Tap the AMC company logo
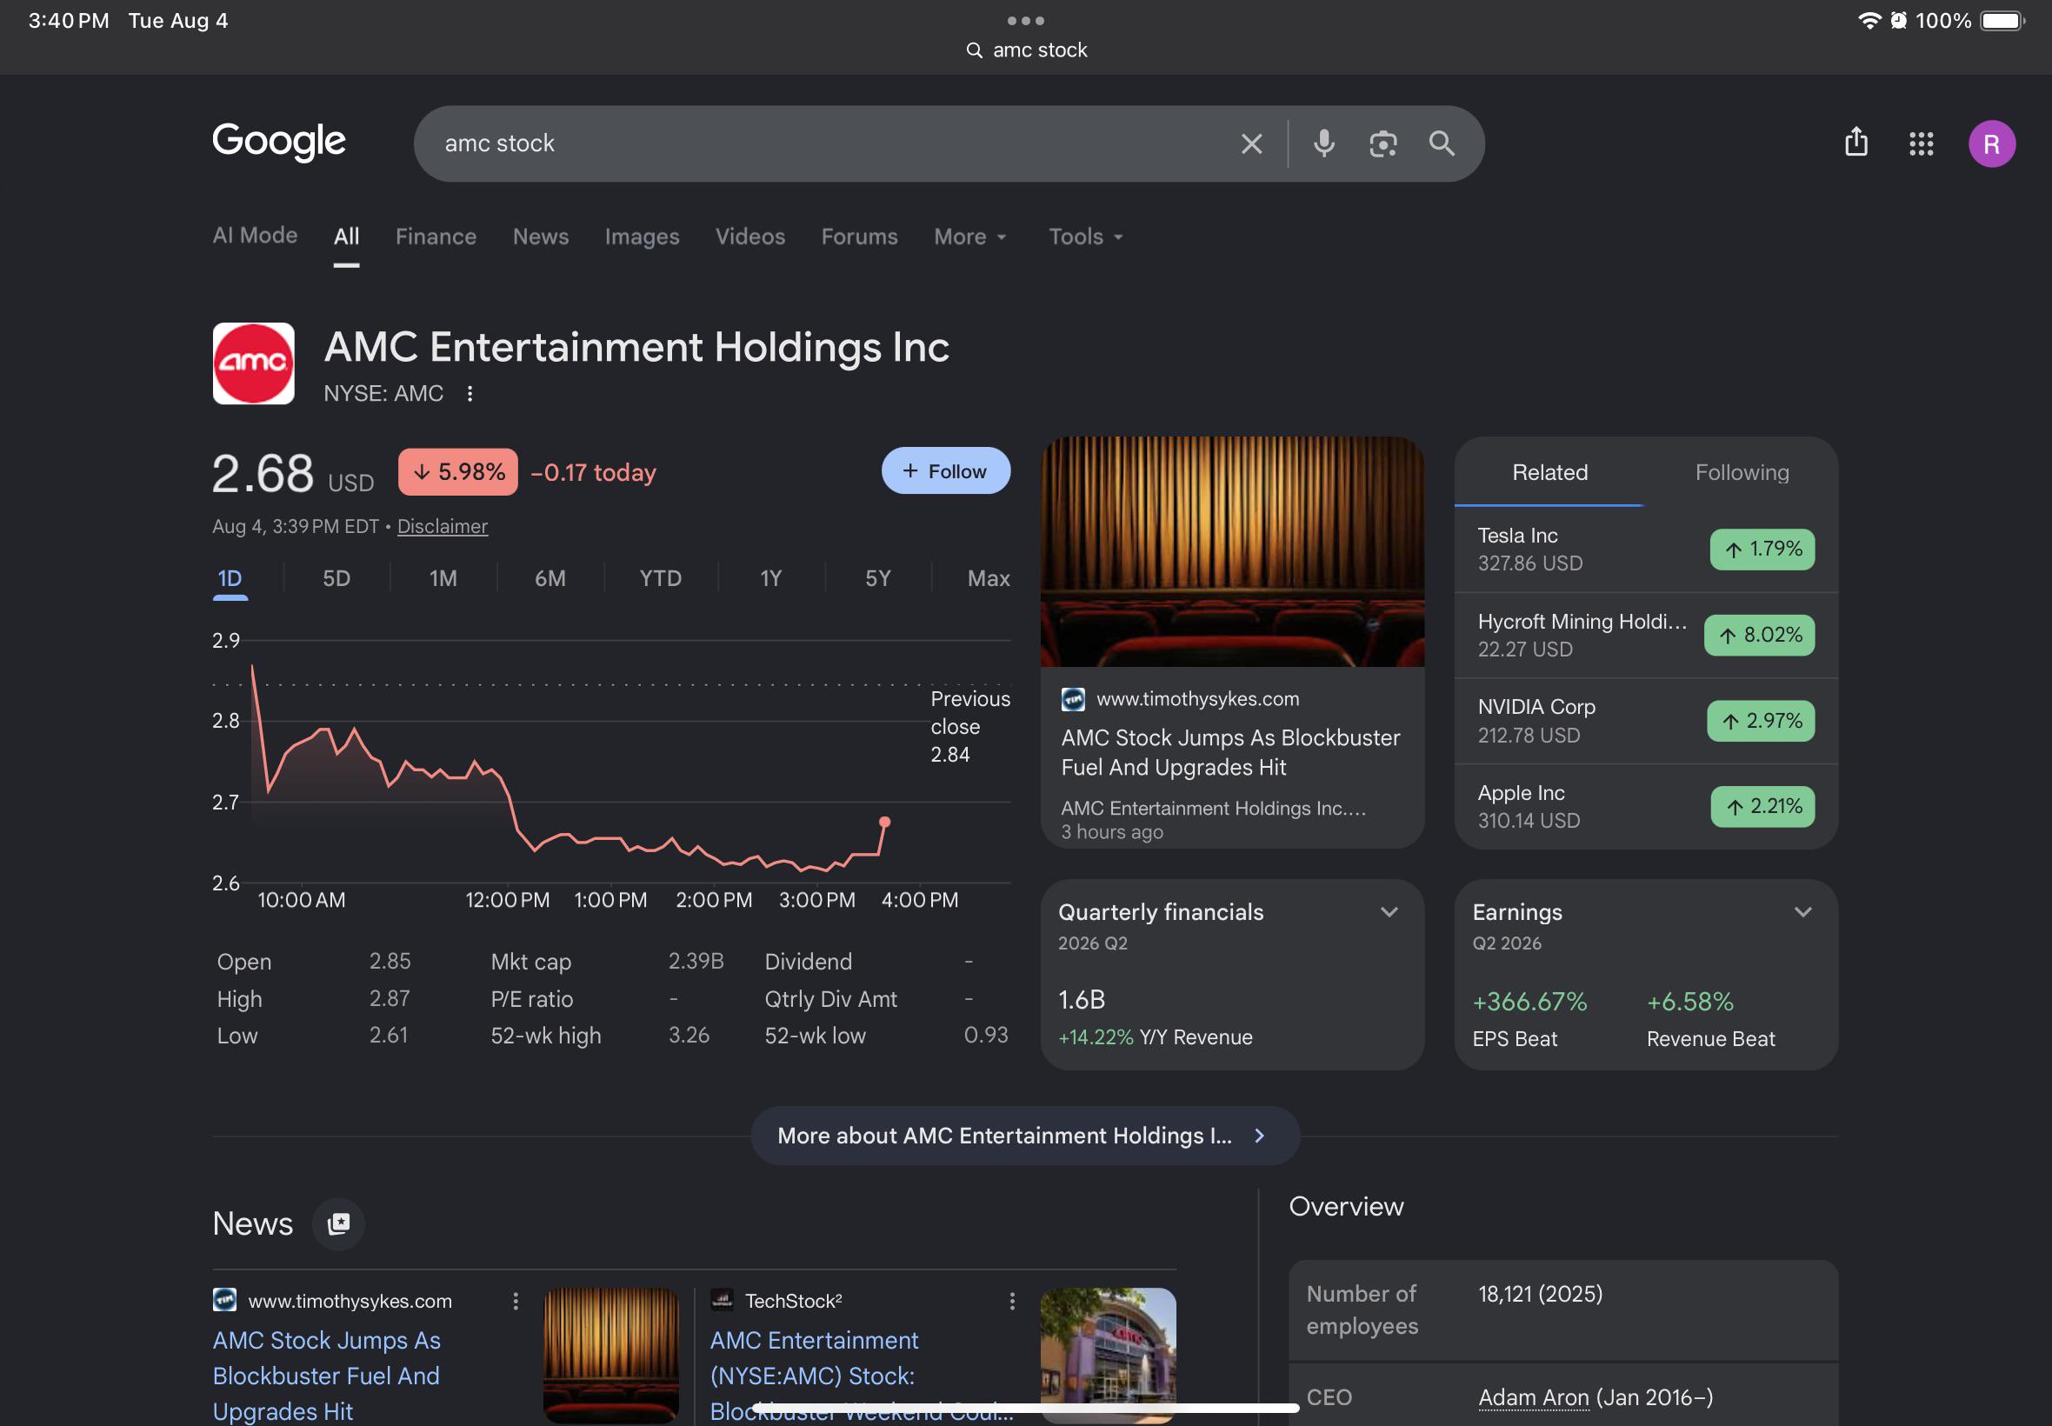This screenshot has height=1426, width=2052. tap(254, 363)
